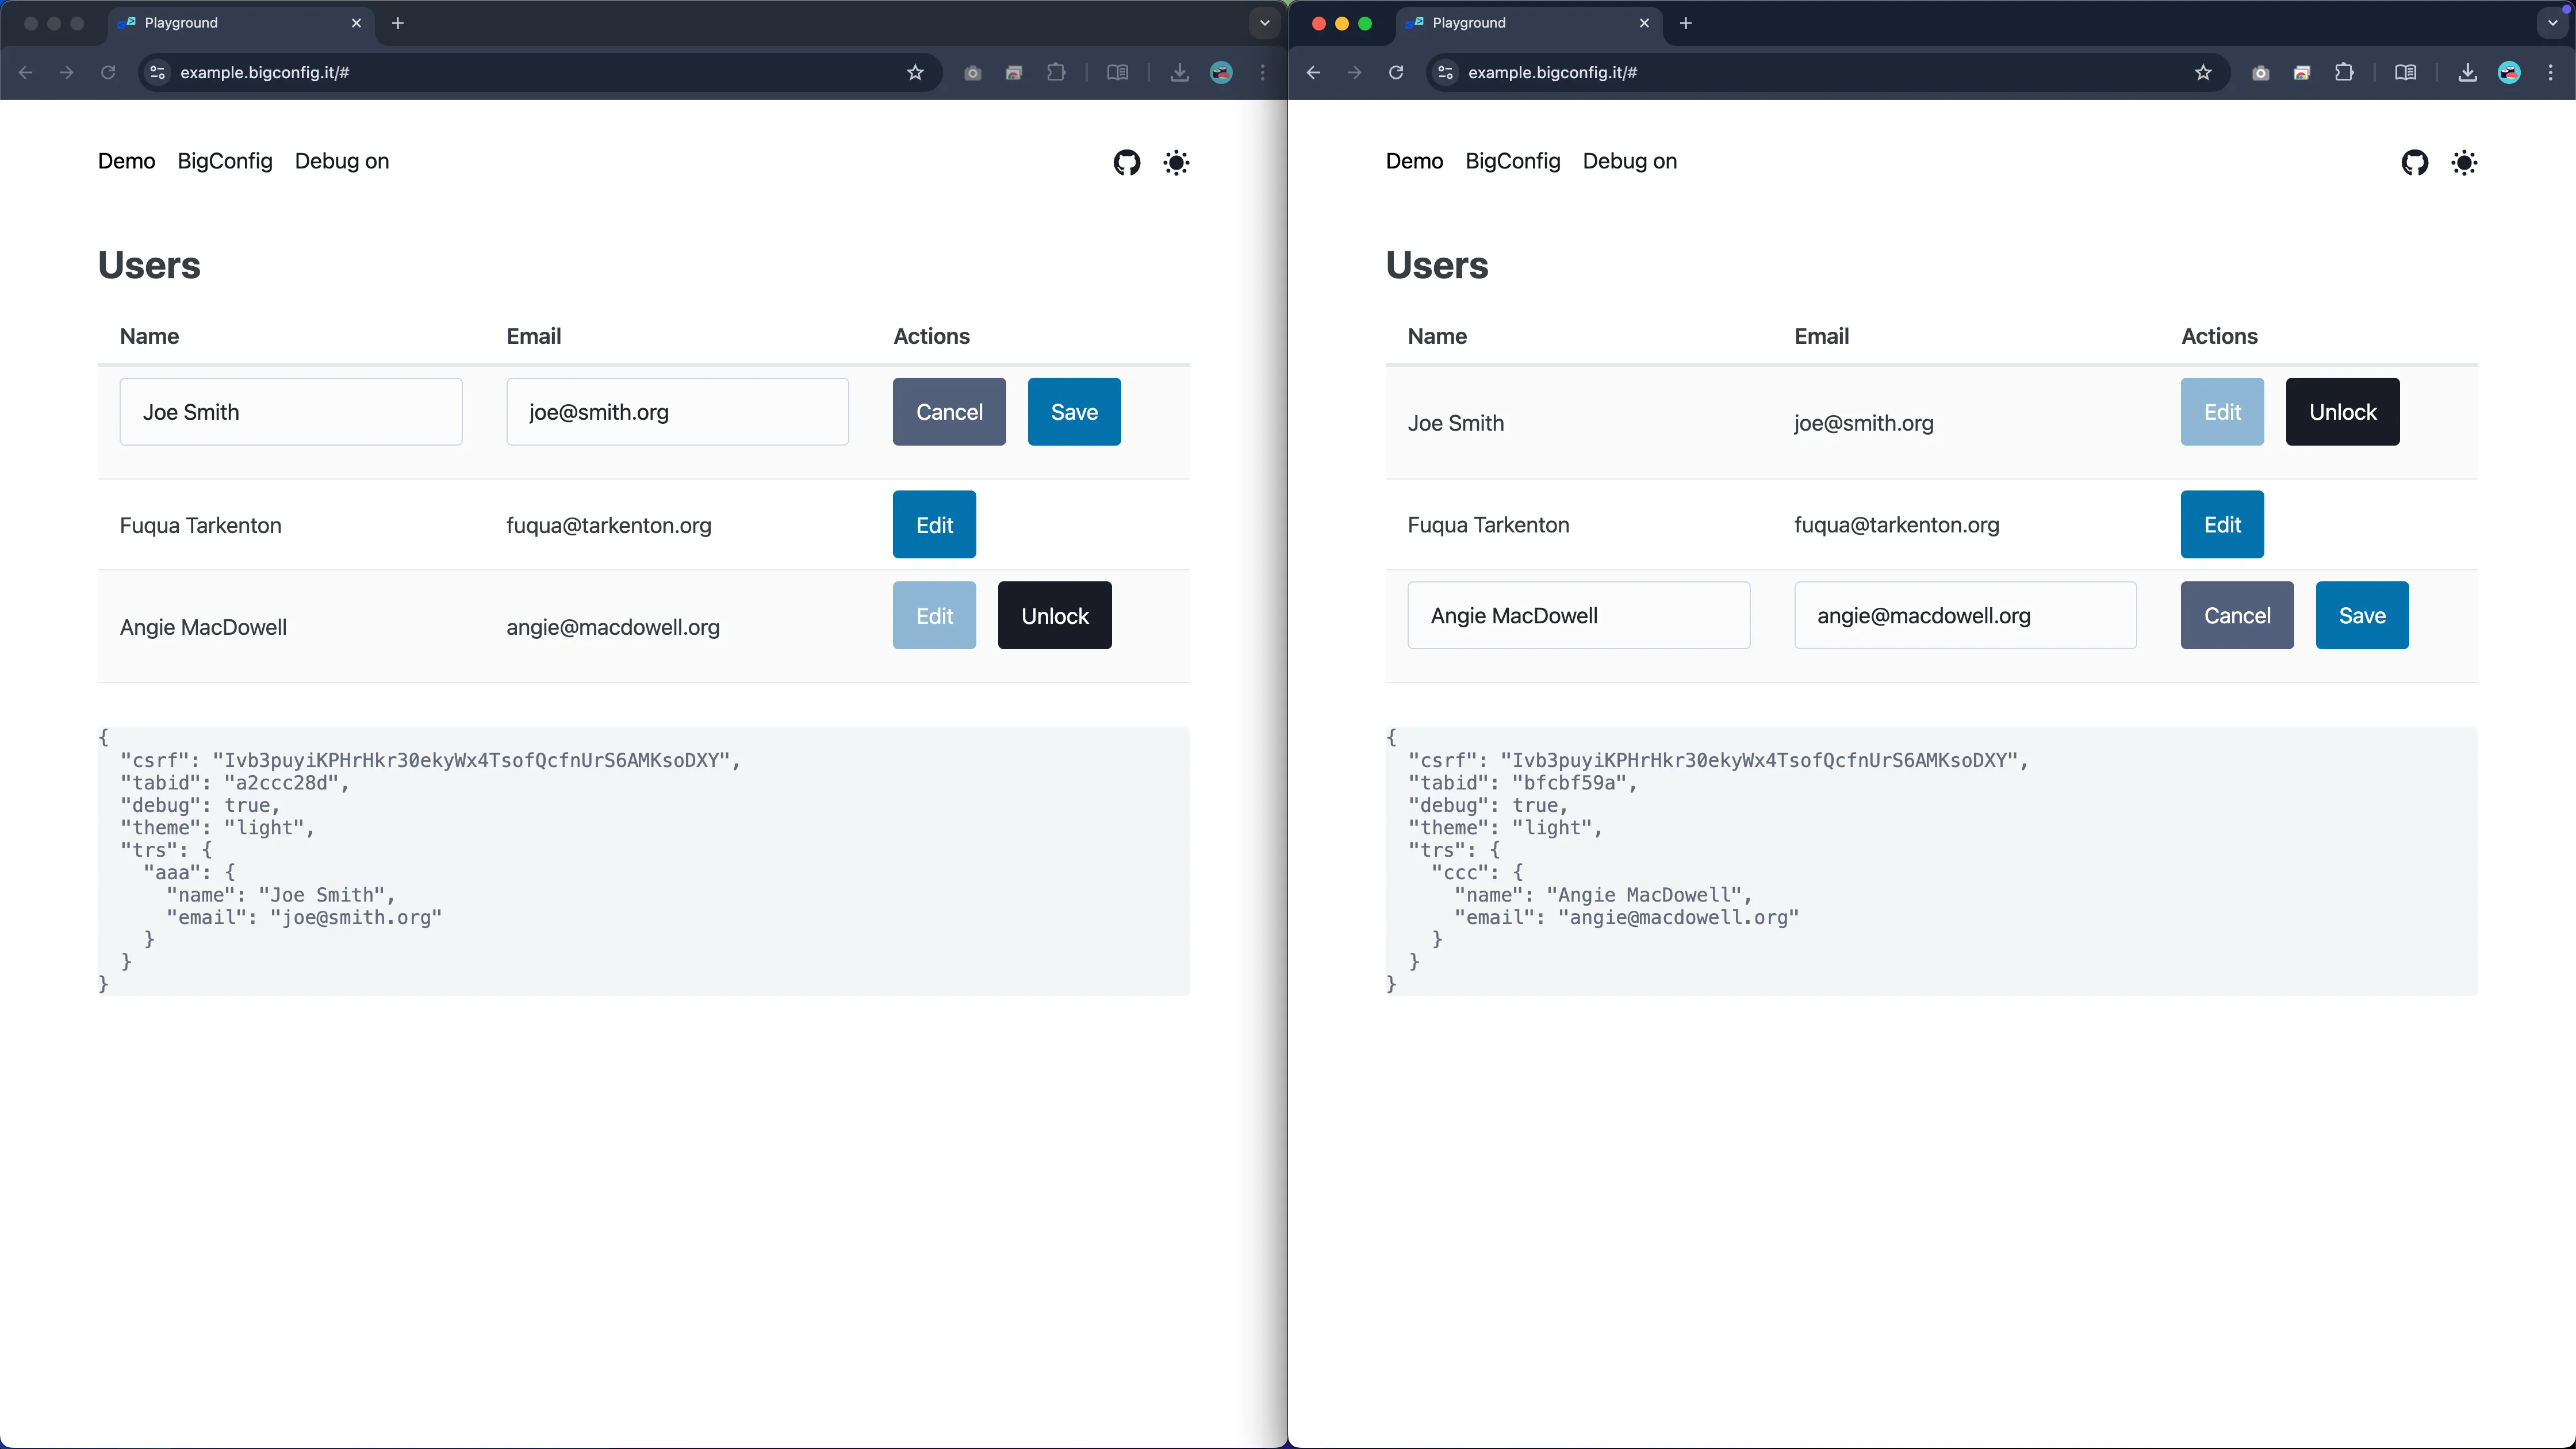Reload page in right browser window

[x=1396, y=72]
